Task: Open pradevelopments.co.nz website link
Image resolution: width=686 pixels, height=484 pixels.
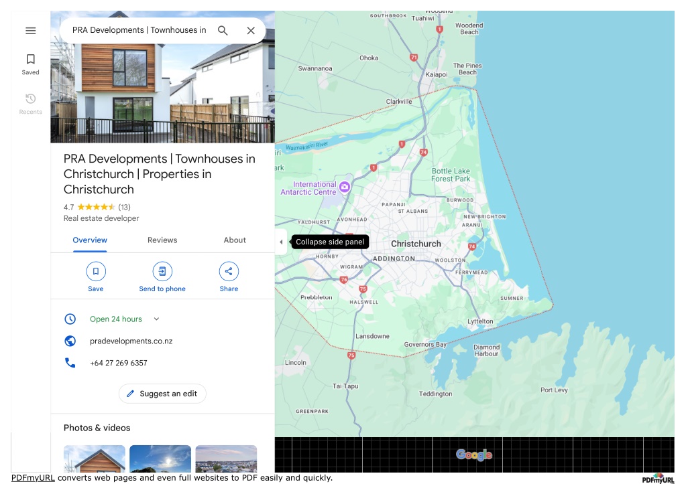Action: click(x=131, y=341)
